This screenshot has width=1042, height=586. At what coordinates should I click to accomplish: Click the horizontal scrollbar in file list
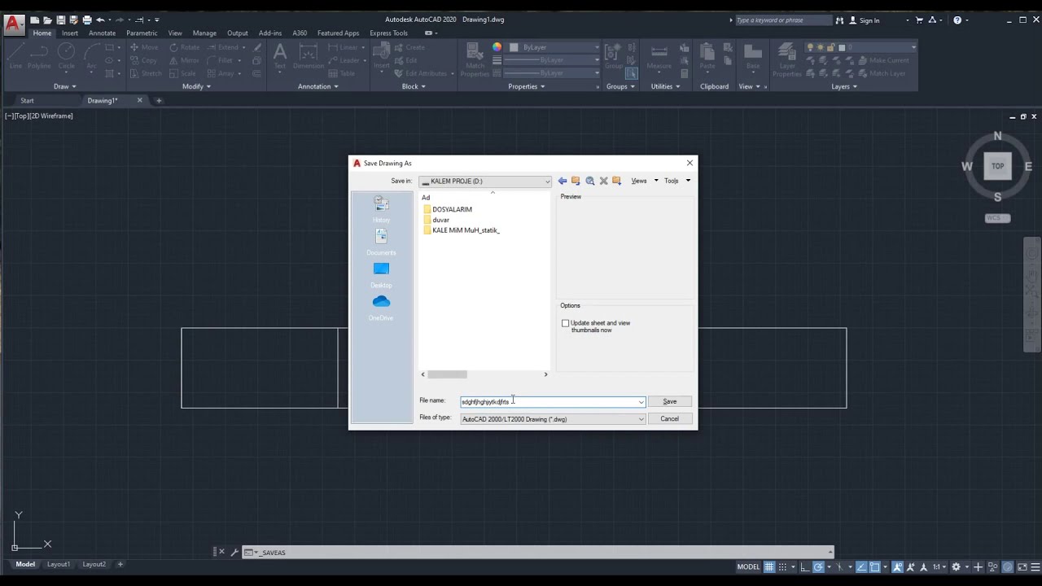[x=448, y=374]
